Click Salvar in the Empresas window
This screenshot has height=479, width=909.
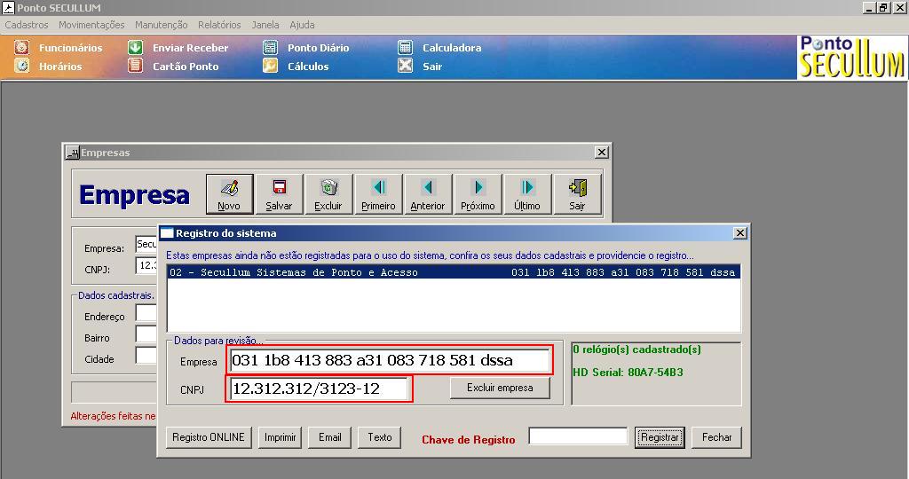coord(279,194)
